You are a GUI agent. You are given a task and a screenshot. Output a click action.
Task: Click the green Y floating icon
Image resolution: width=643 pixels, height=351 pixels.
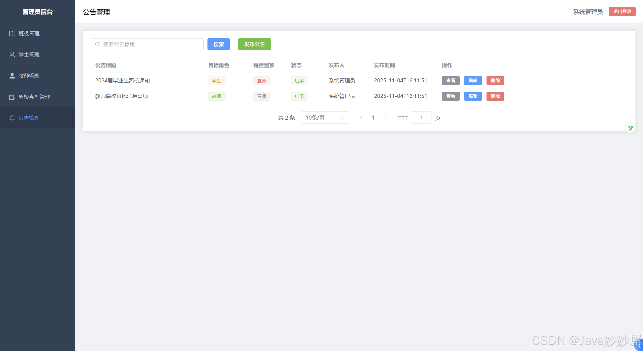[x=630, y=128]
